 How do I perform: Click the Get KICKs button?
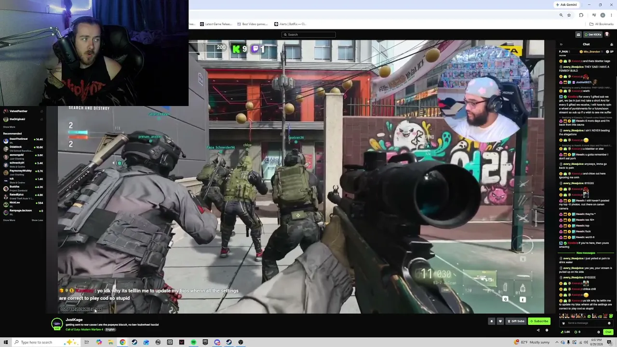592,35
